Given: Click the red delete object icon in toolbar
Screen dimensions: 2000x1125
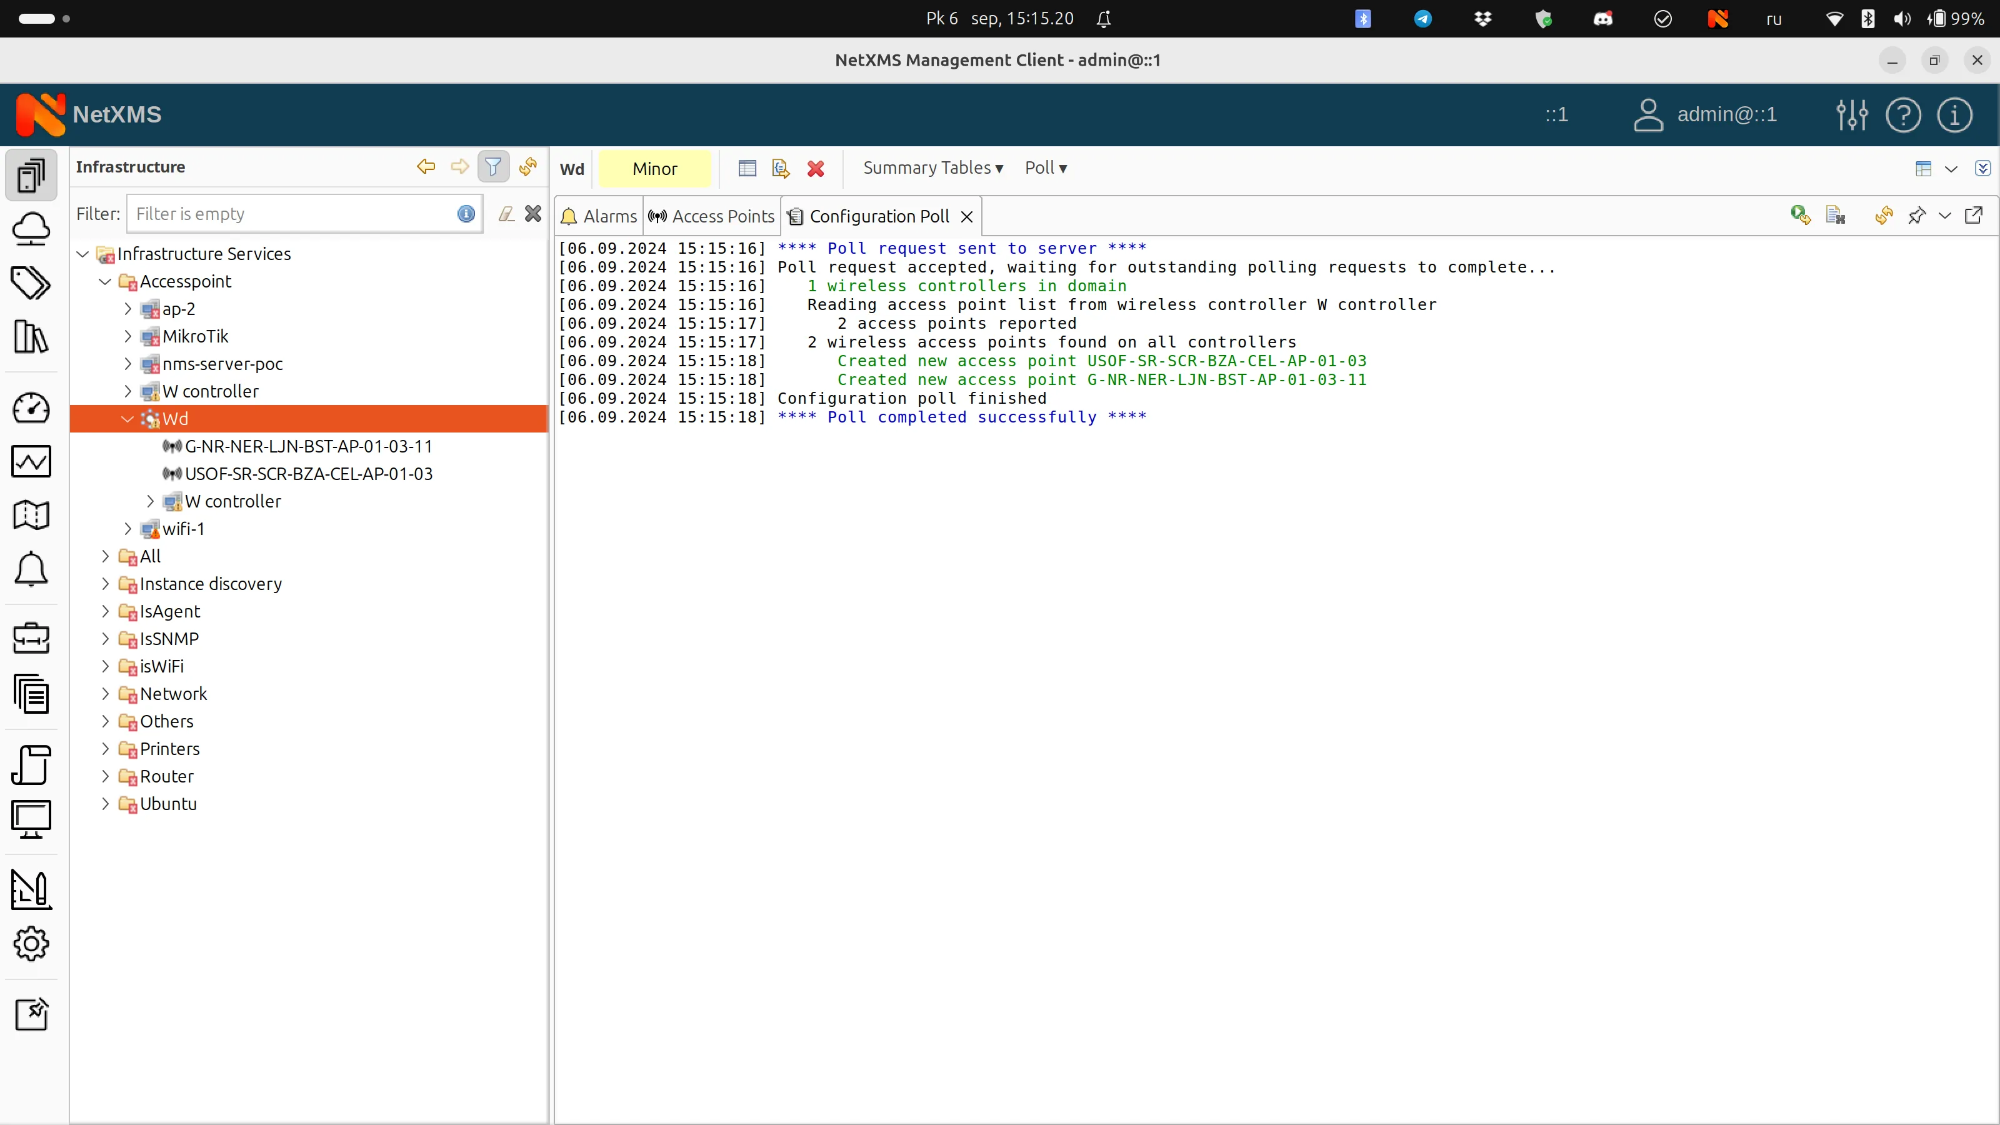Looking at the screenshot, I should click(x=815, y=169).
